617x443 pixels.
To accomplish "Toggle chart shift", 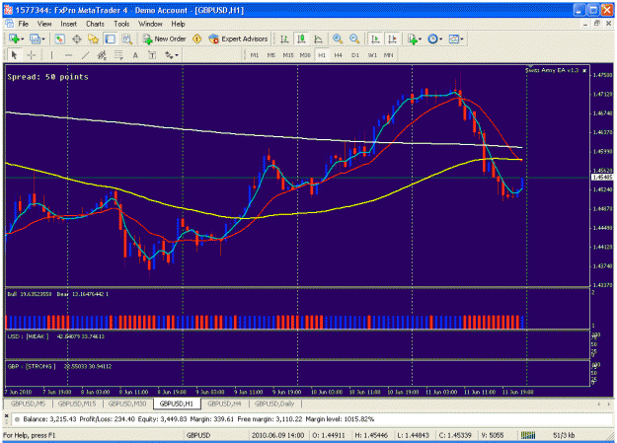I will coord(392,38).
